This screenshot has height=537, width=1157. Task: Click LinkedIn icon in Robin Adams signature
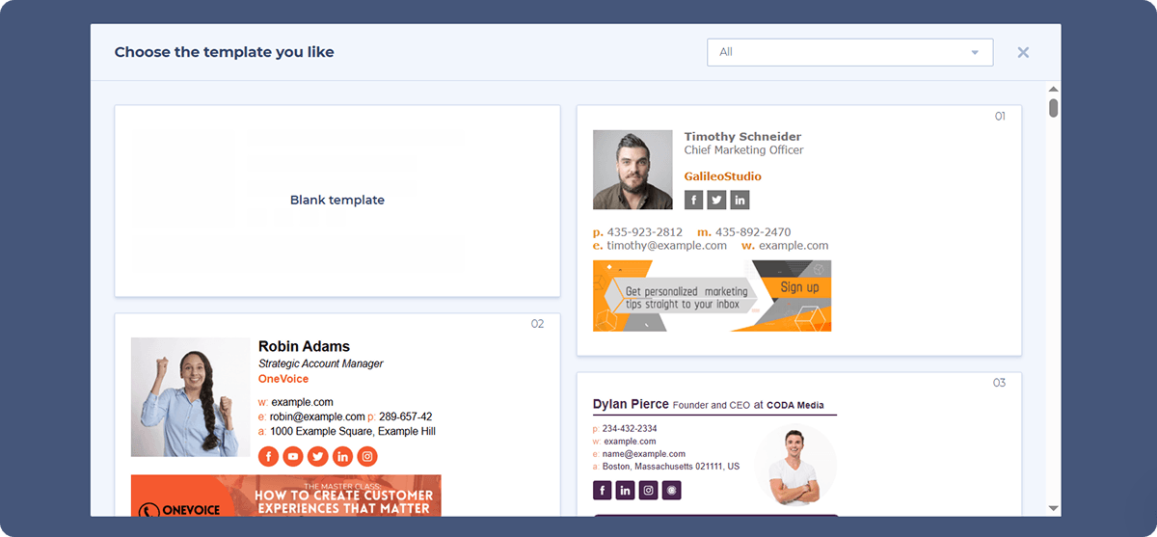[x=342, y=456]
